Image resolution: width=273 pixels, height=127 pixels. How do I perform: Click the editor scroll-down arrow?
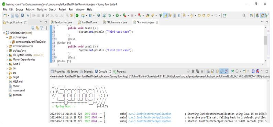click(x=265, y=61)
